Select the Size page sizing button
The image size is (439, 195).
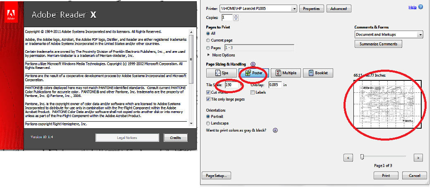pyautogui.click(x=222, y=73)
